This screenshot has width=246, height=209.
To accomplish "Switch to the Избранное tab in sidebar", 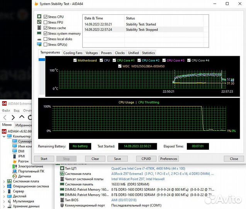I will tap(23, 125).
